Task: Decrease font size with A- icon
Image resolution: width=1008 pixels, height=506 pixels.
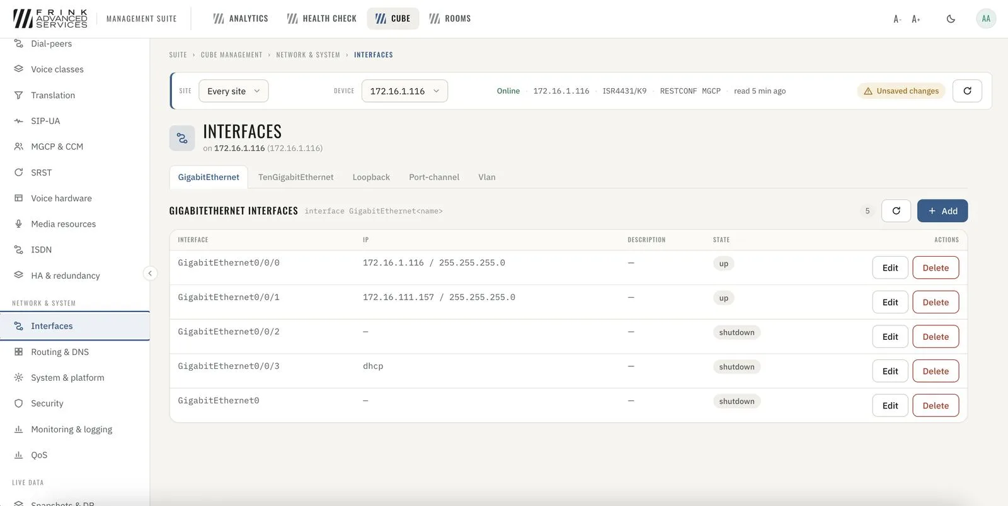Action: [x=897, y=19]
